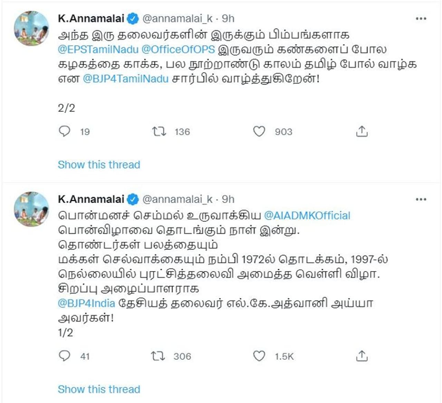Show this thread under the top tweet
This screenshot has height=403, width=442.
pos(99,165)
